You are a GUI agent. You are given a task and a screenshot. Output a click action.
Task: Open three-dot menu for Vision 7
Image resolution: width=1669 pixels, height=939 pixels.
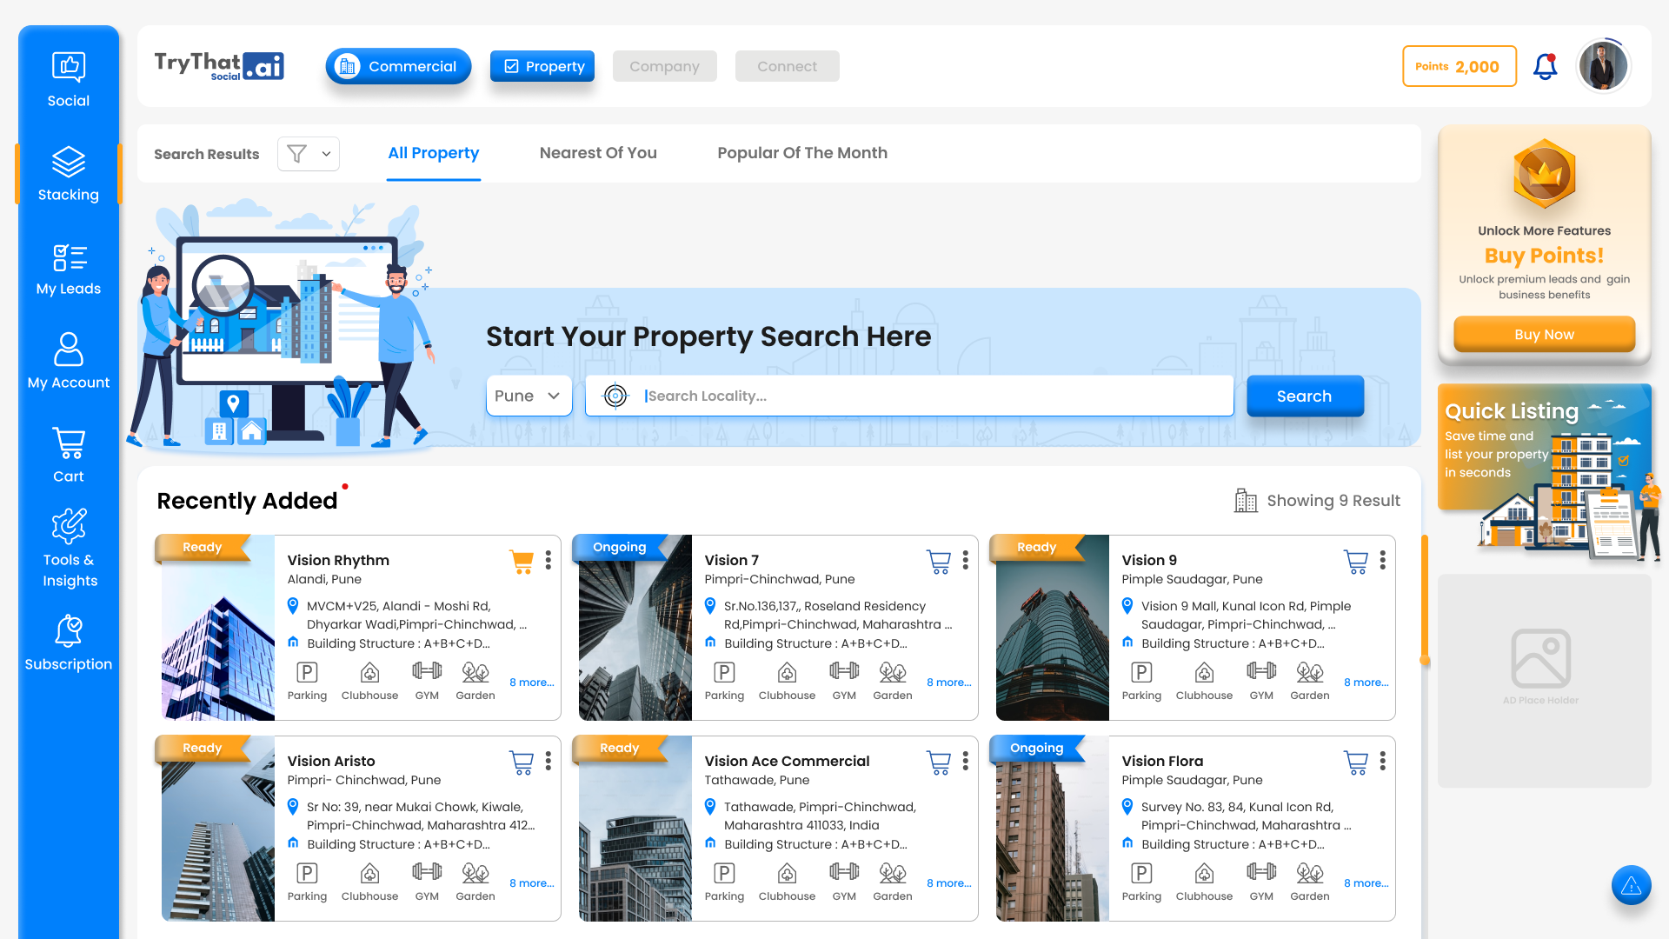[965, 561]
